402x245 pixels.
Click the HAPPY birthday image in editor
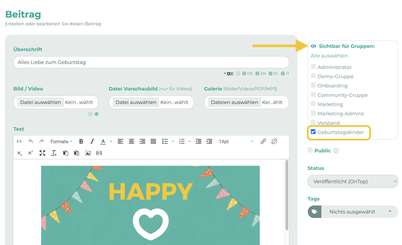[x=150, y=205]
